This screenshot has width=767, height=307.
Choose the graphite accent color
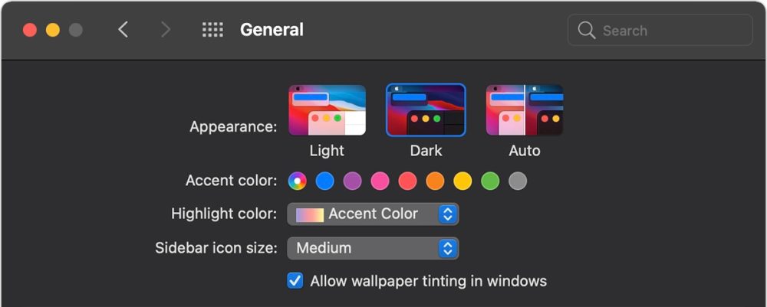(x=518, y=181)
